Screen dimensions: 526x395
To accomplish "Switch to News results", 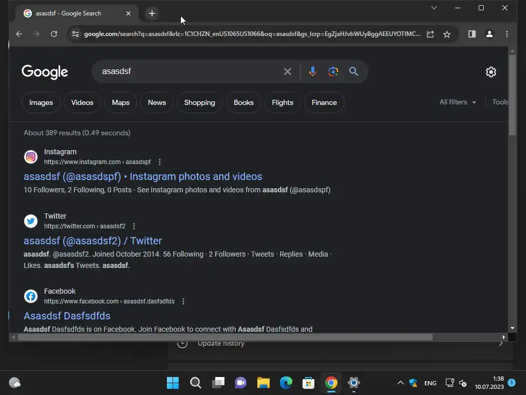I will (157, 102).
